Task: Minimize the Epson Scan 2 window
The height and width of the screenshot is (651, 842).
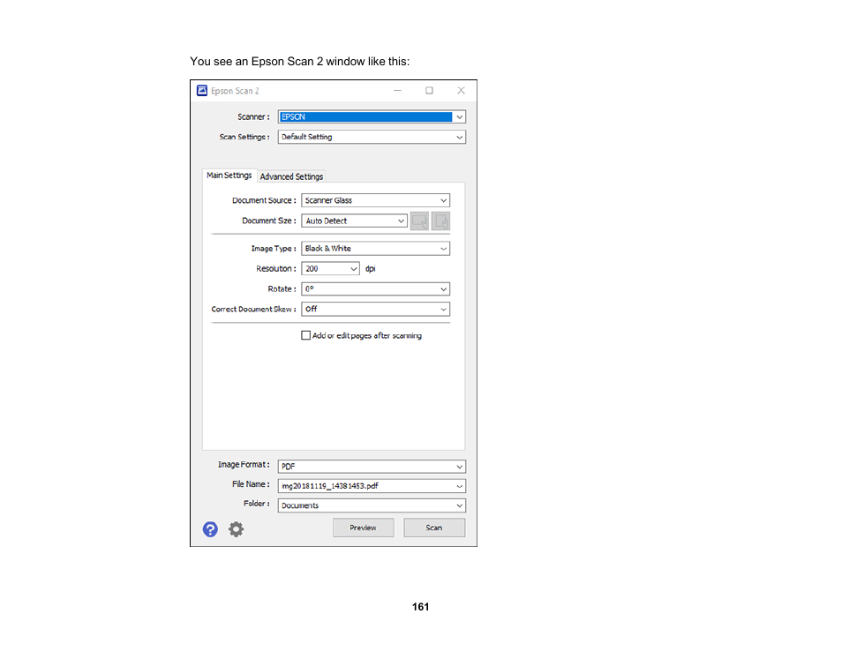Action: [397, 91]
